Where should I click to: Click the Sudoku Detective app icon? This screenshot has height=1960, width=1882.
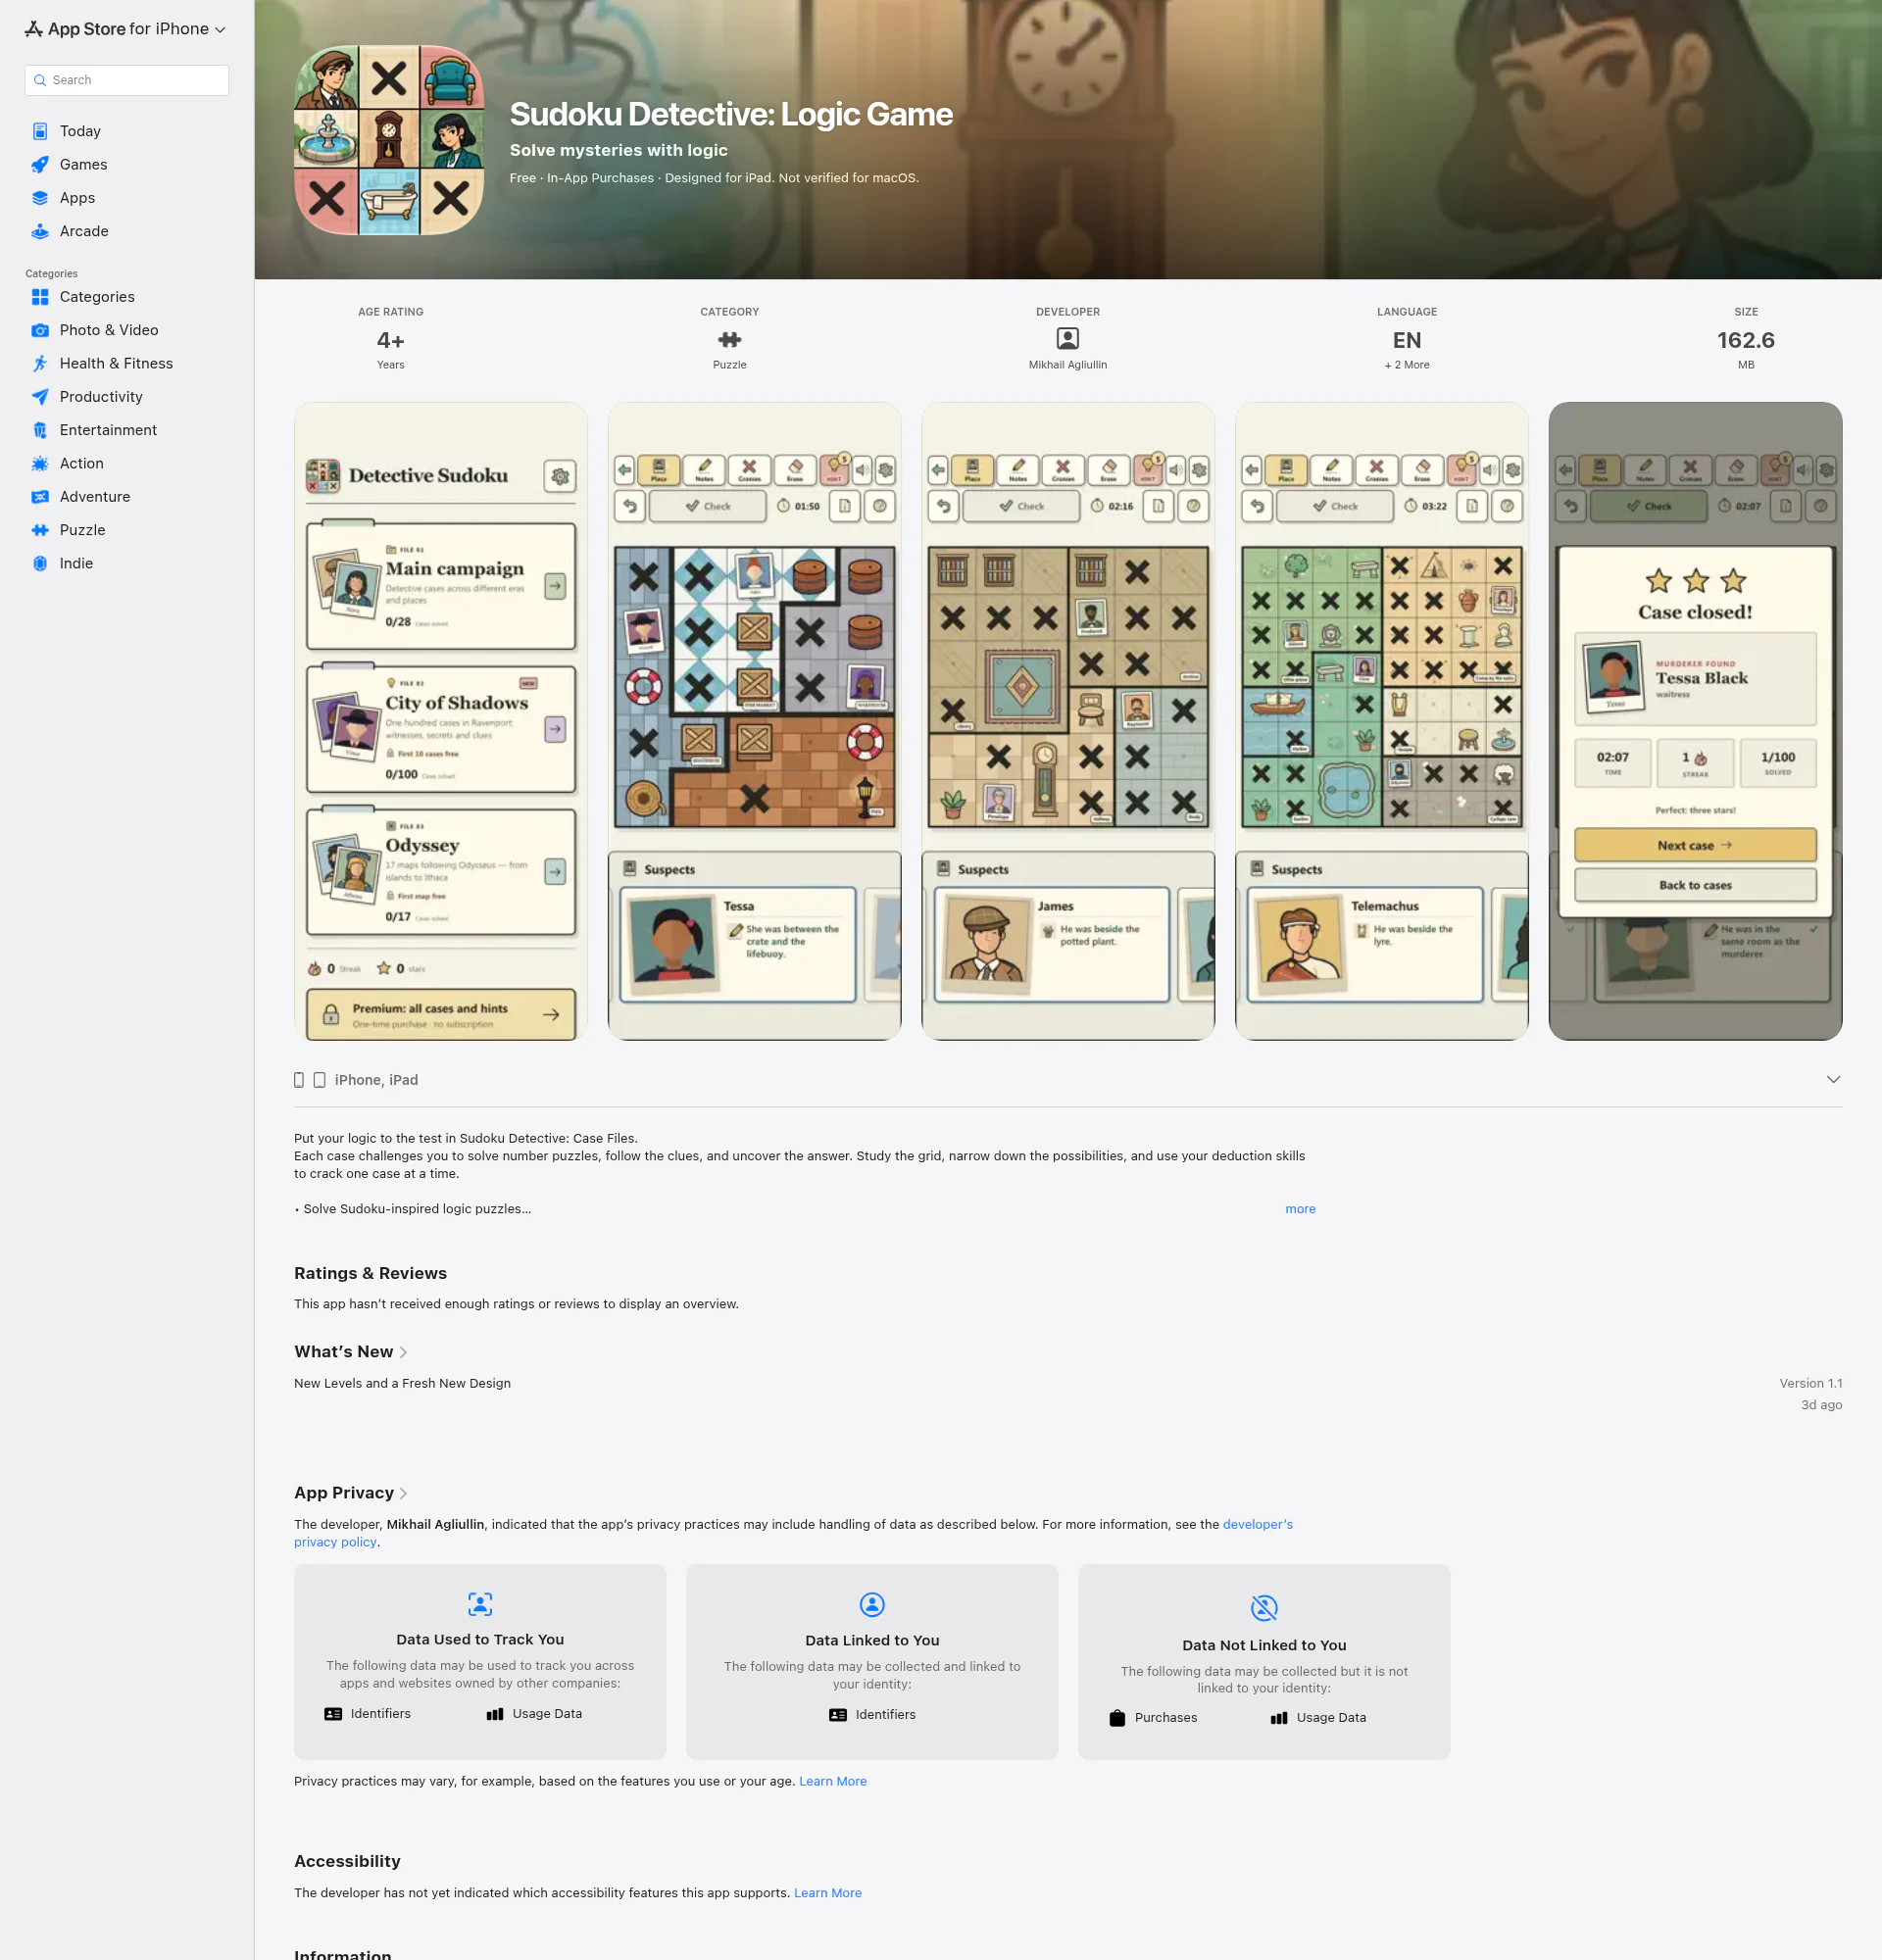coord(389,140)
